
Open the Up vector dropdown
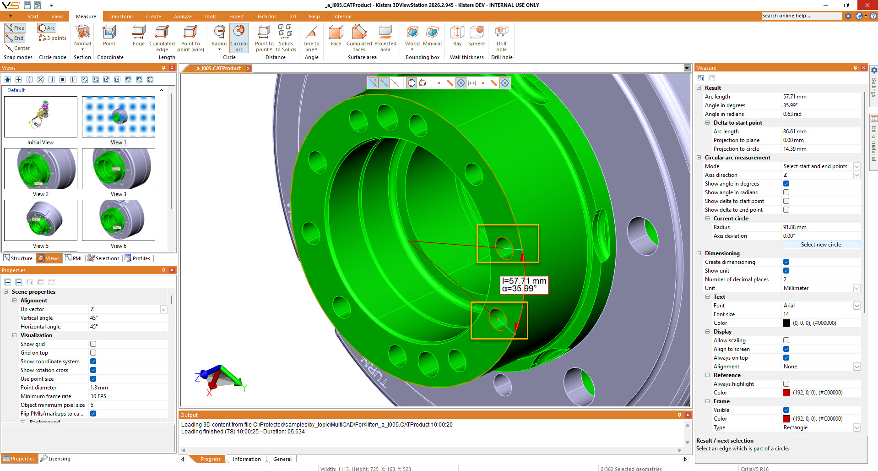[x=163, y=309]
